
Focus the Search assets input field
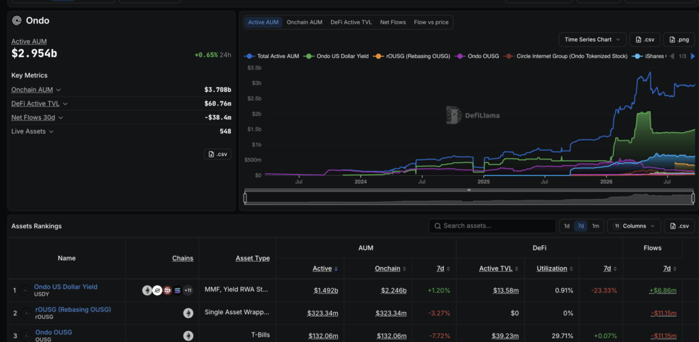coord(493,226)
